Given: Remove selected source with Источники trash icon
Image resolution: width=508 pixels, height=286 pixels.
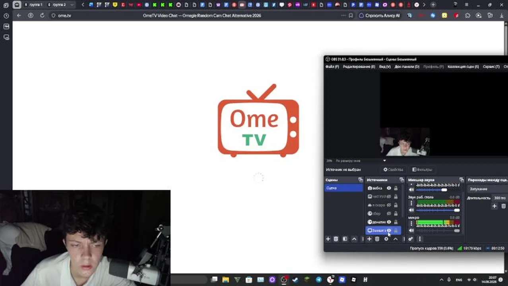Looking at the screenshot, I should (377, 239).
